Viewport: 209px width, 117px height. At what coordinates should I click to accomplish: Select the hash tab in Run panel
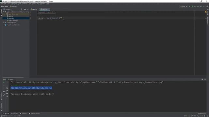click(x=11, y=79)
